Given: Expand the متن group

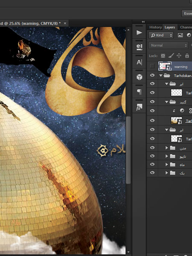Looking at the screenshot, I should point(166,148).
